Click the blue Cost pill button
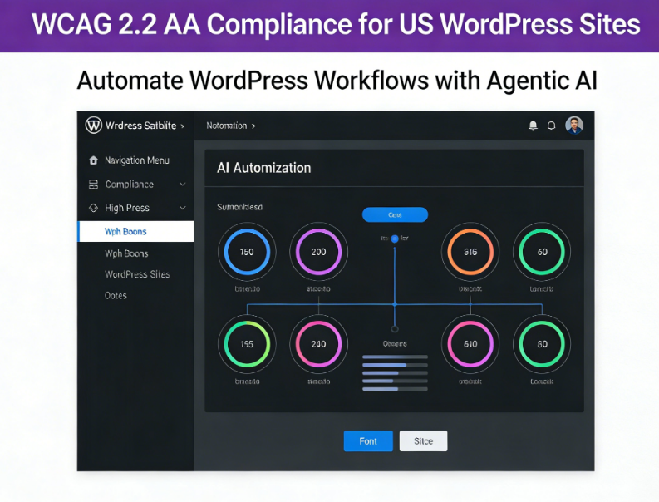Image resolution: width=659 pixels, height=502 pixels. (395, 215)
